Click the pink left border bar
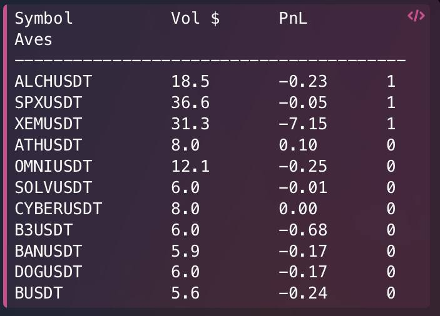 coord(5,157)
